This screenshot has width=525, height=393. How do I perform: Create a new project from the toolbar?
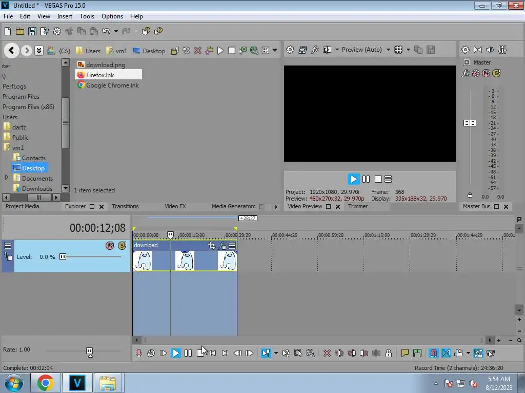point(8,31)
